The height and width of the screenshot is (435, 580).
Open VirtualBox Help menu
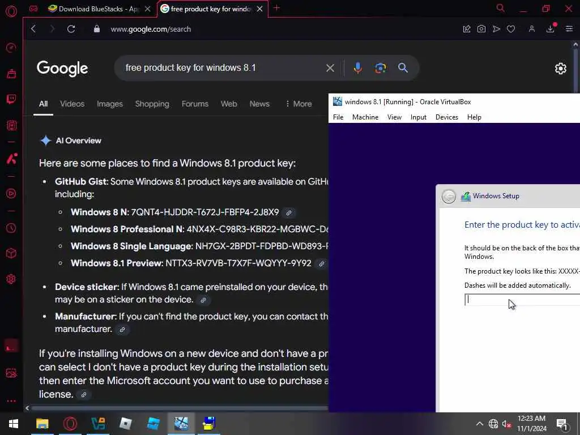point(474,117)
